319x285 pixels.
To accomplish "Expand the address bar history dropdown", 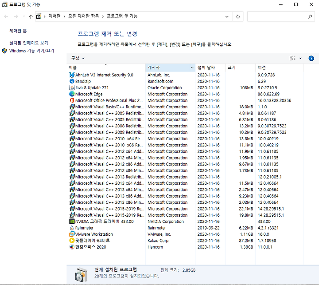I will (227, 17).
